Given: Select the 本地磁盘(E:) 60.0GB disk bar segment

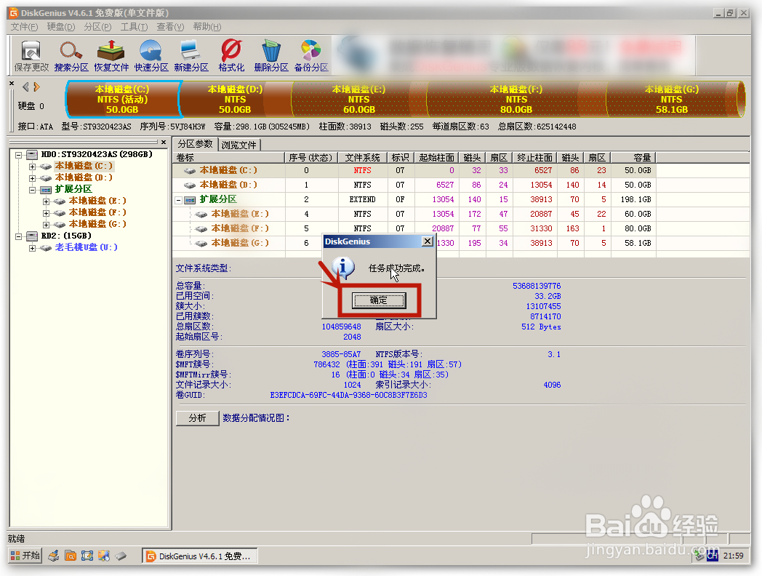Looking at the screenshot, I should (359, 99).
